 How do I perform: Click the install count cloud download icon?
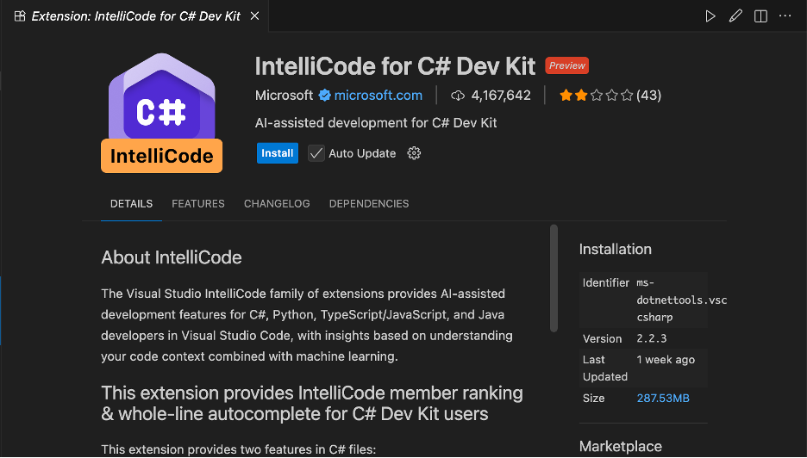[458, 96]
